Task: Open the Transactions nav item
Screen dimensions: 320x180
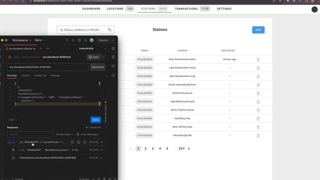Action: 192,9
